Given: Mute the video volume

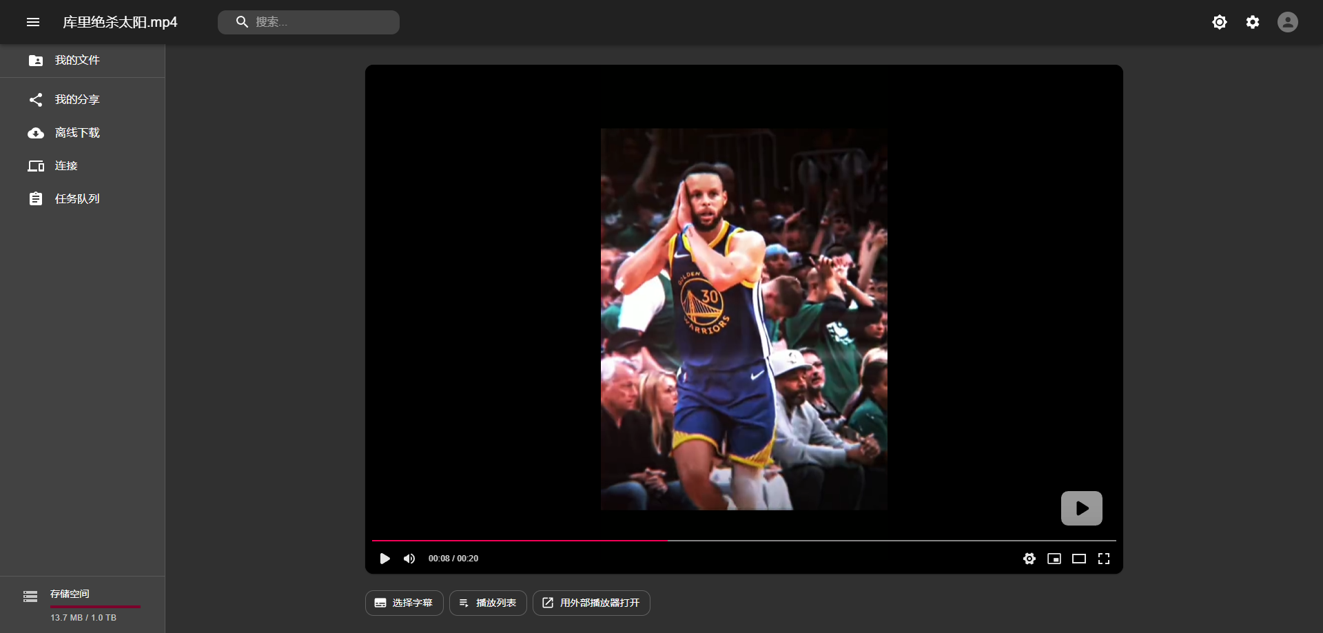Looking at the screenshot, I should coord(409,559).
